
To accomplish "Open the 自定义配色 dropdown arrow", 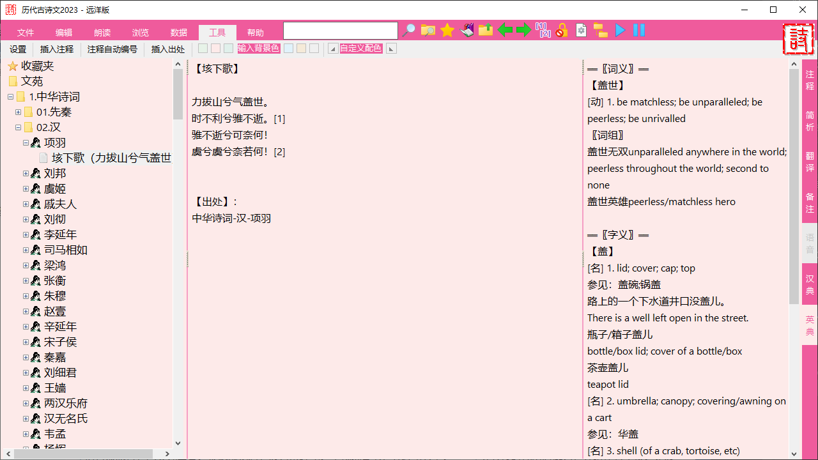I will pos(390,49).
